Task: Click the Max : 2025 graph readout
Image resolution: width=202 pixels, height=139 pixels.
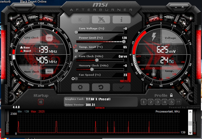Action: click(38, 111)
